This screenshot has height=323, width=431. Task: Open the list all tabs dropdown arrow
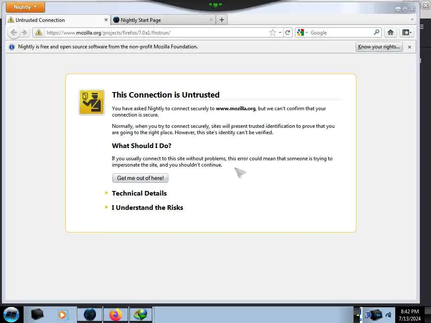coord(412,19)
